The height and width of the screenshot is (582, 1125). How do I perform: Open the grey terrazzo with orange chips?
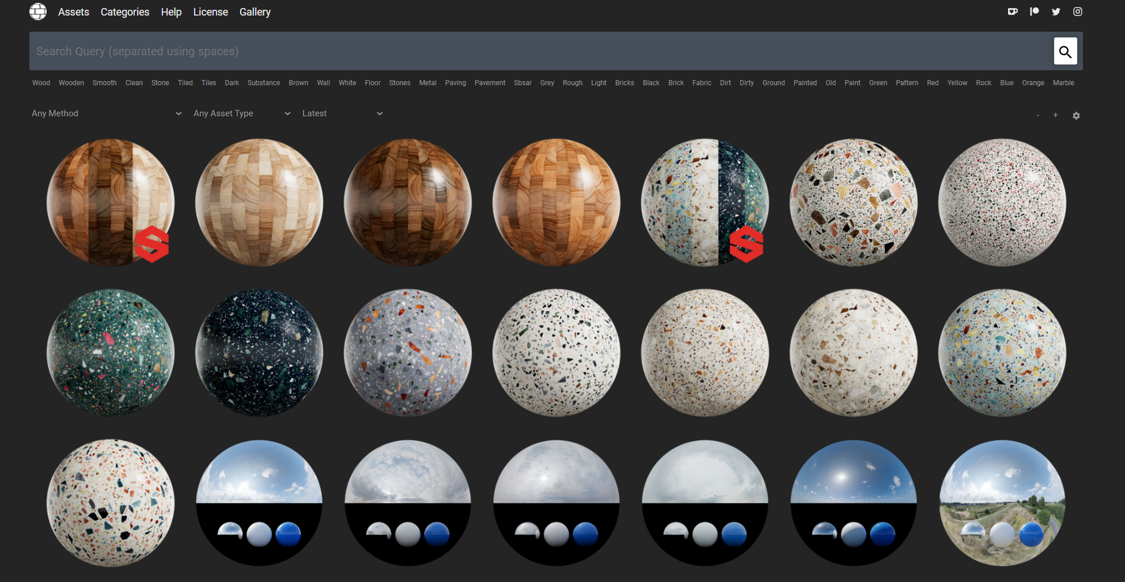pyautogui.click(x=408, y=353)
